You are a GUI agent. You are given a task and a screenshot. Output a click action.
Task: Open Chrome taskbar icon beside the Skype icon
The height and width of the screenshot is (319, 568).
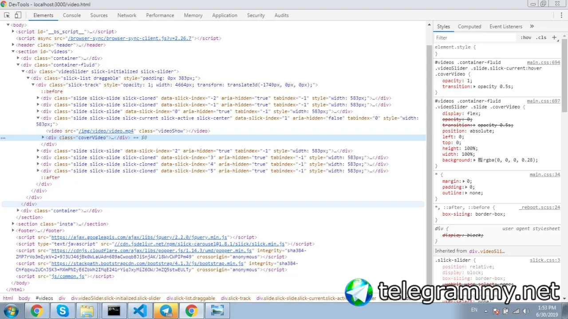pyautogui.click(x=37, y=311)
